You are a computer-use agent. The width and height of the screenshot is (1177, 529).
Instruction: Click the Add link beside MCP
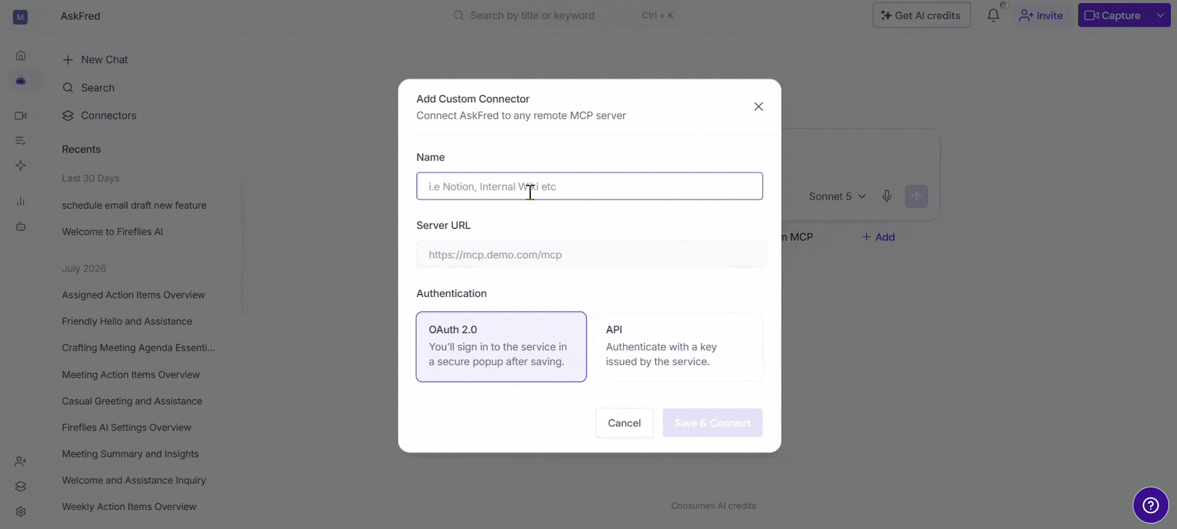pyautogui.click(x=878, y=237)
